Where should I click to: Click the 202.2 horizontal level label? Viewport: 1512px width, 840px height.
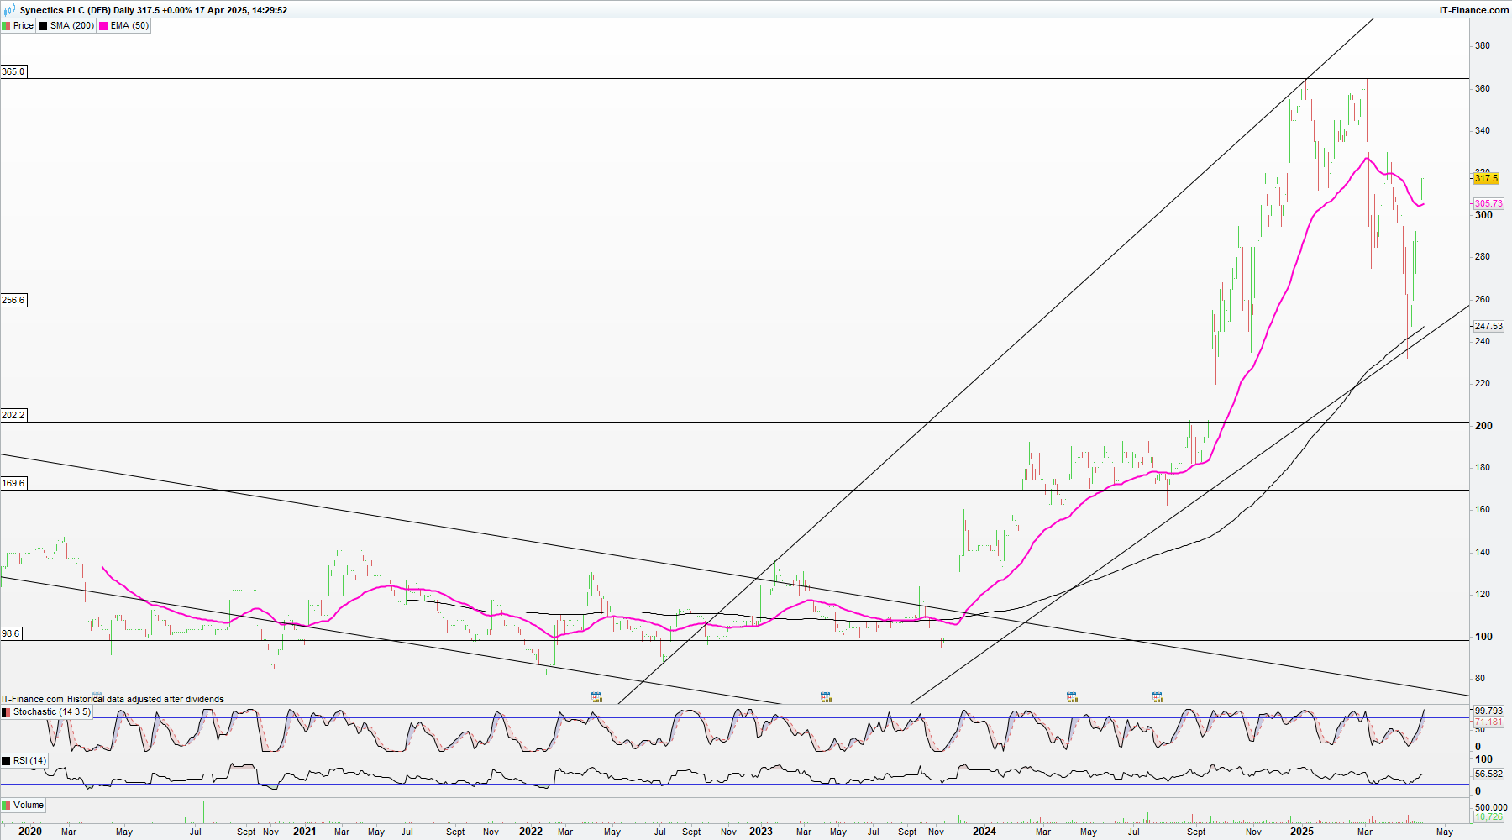point(13,415)
